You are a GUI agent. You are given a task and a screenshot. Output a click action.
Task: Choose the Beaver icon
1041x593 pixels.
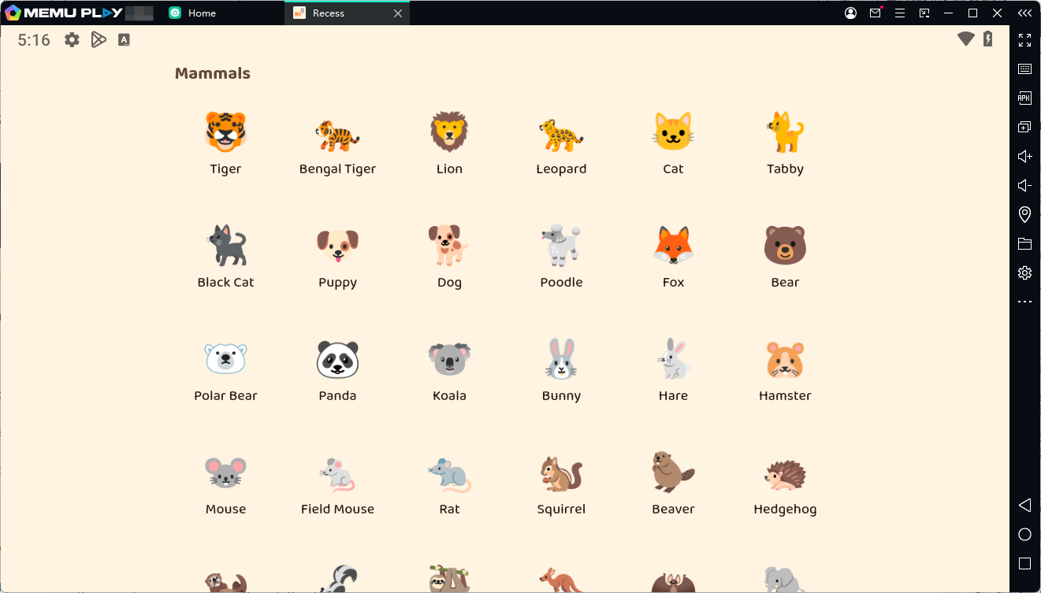[x=673, y=472]
